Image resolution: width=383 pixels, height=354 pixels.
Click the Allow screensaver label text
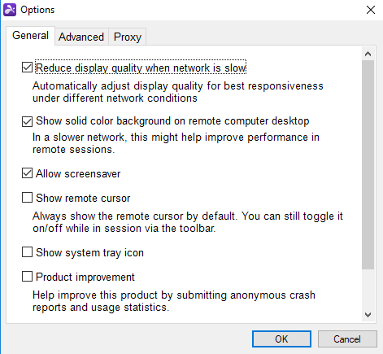[78, 173]
